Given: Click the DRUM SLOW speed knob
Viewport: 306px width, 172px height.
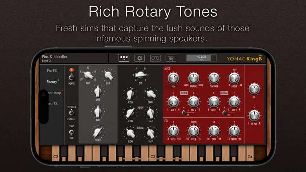Looking at the screenshot, I should pyautogui.click(x=130, y=133).
